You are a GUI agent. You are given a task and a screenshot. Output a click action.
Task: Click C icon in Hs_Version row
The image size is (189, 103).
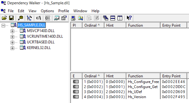[76, 97]
